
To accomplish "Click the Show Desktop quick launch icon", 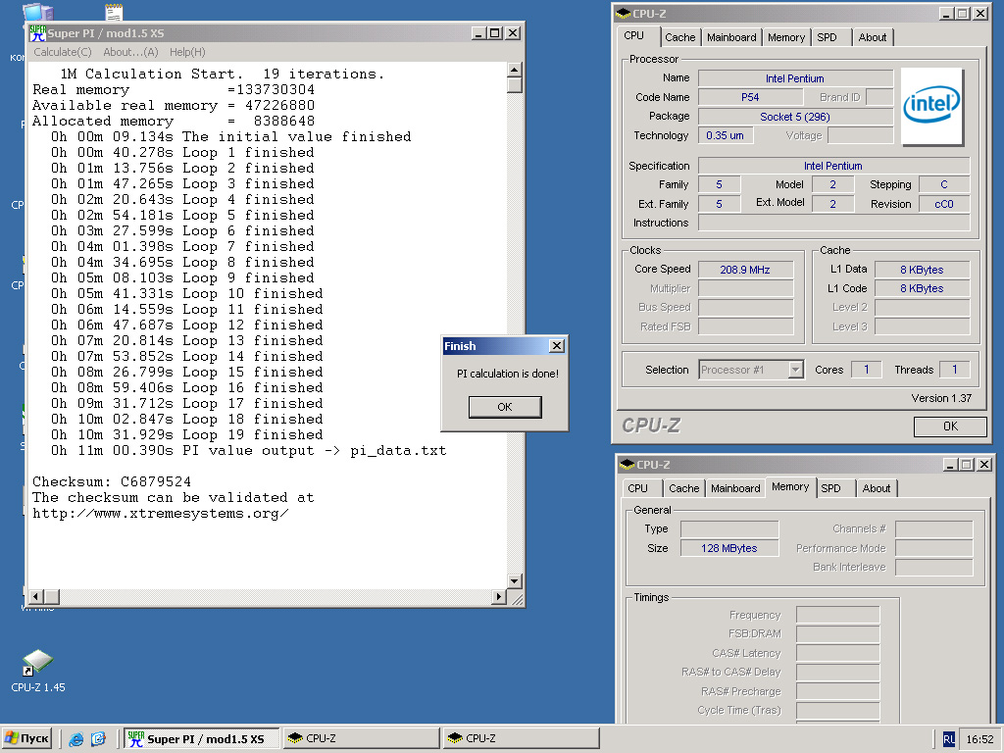I will coord(98,739).
